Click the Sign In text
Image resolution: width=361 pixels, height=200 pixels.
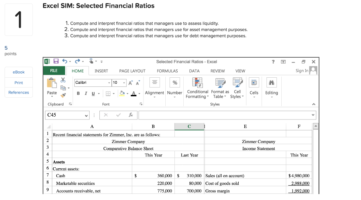click(302, 71)
